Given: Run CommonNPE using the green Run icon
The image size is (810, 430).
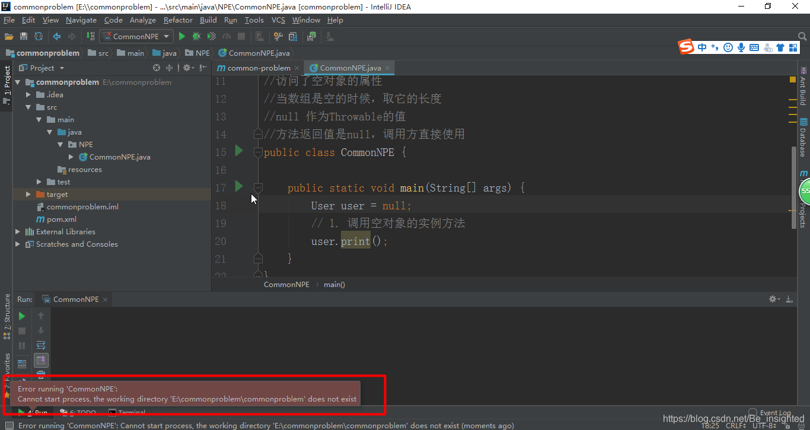Looking at the screenshot, I should pos(182,36).
